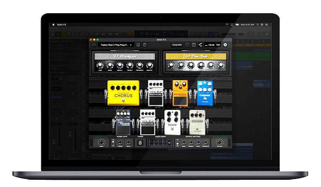Screen dimensions: 321x187
Task: Go to the previous preset arrow
Action: tap(187, 45)
